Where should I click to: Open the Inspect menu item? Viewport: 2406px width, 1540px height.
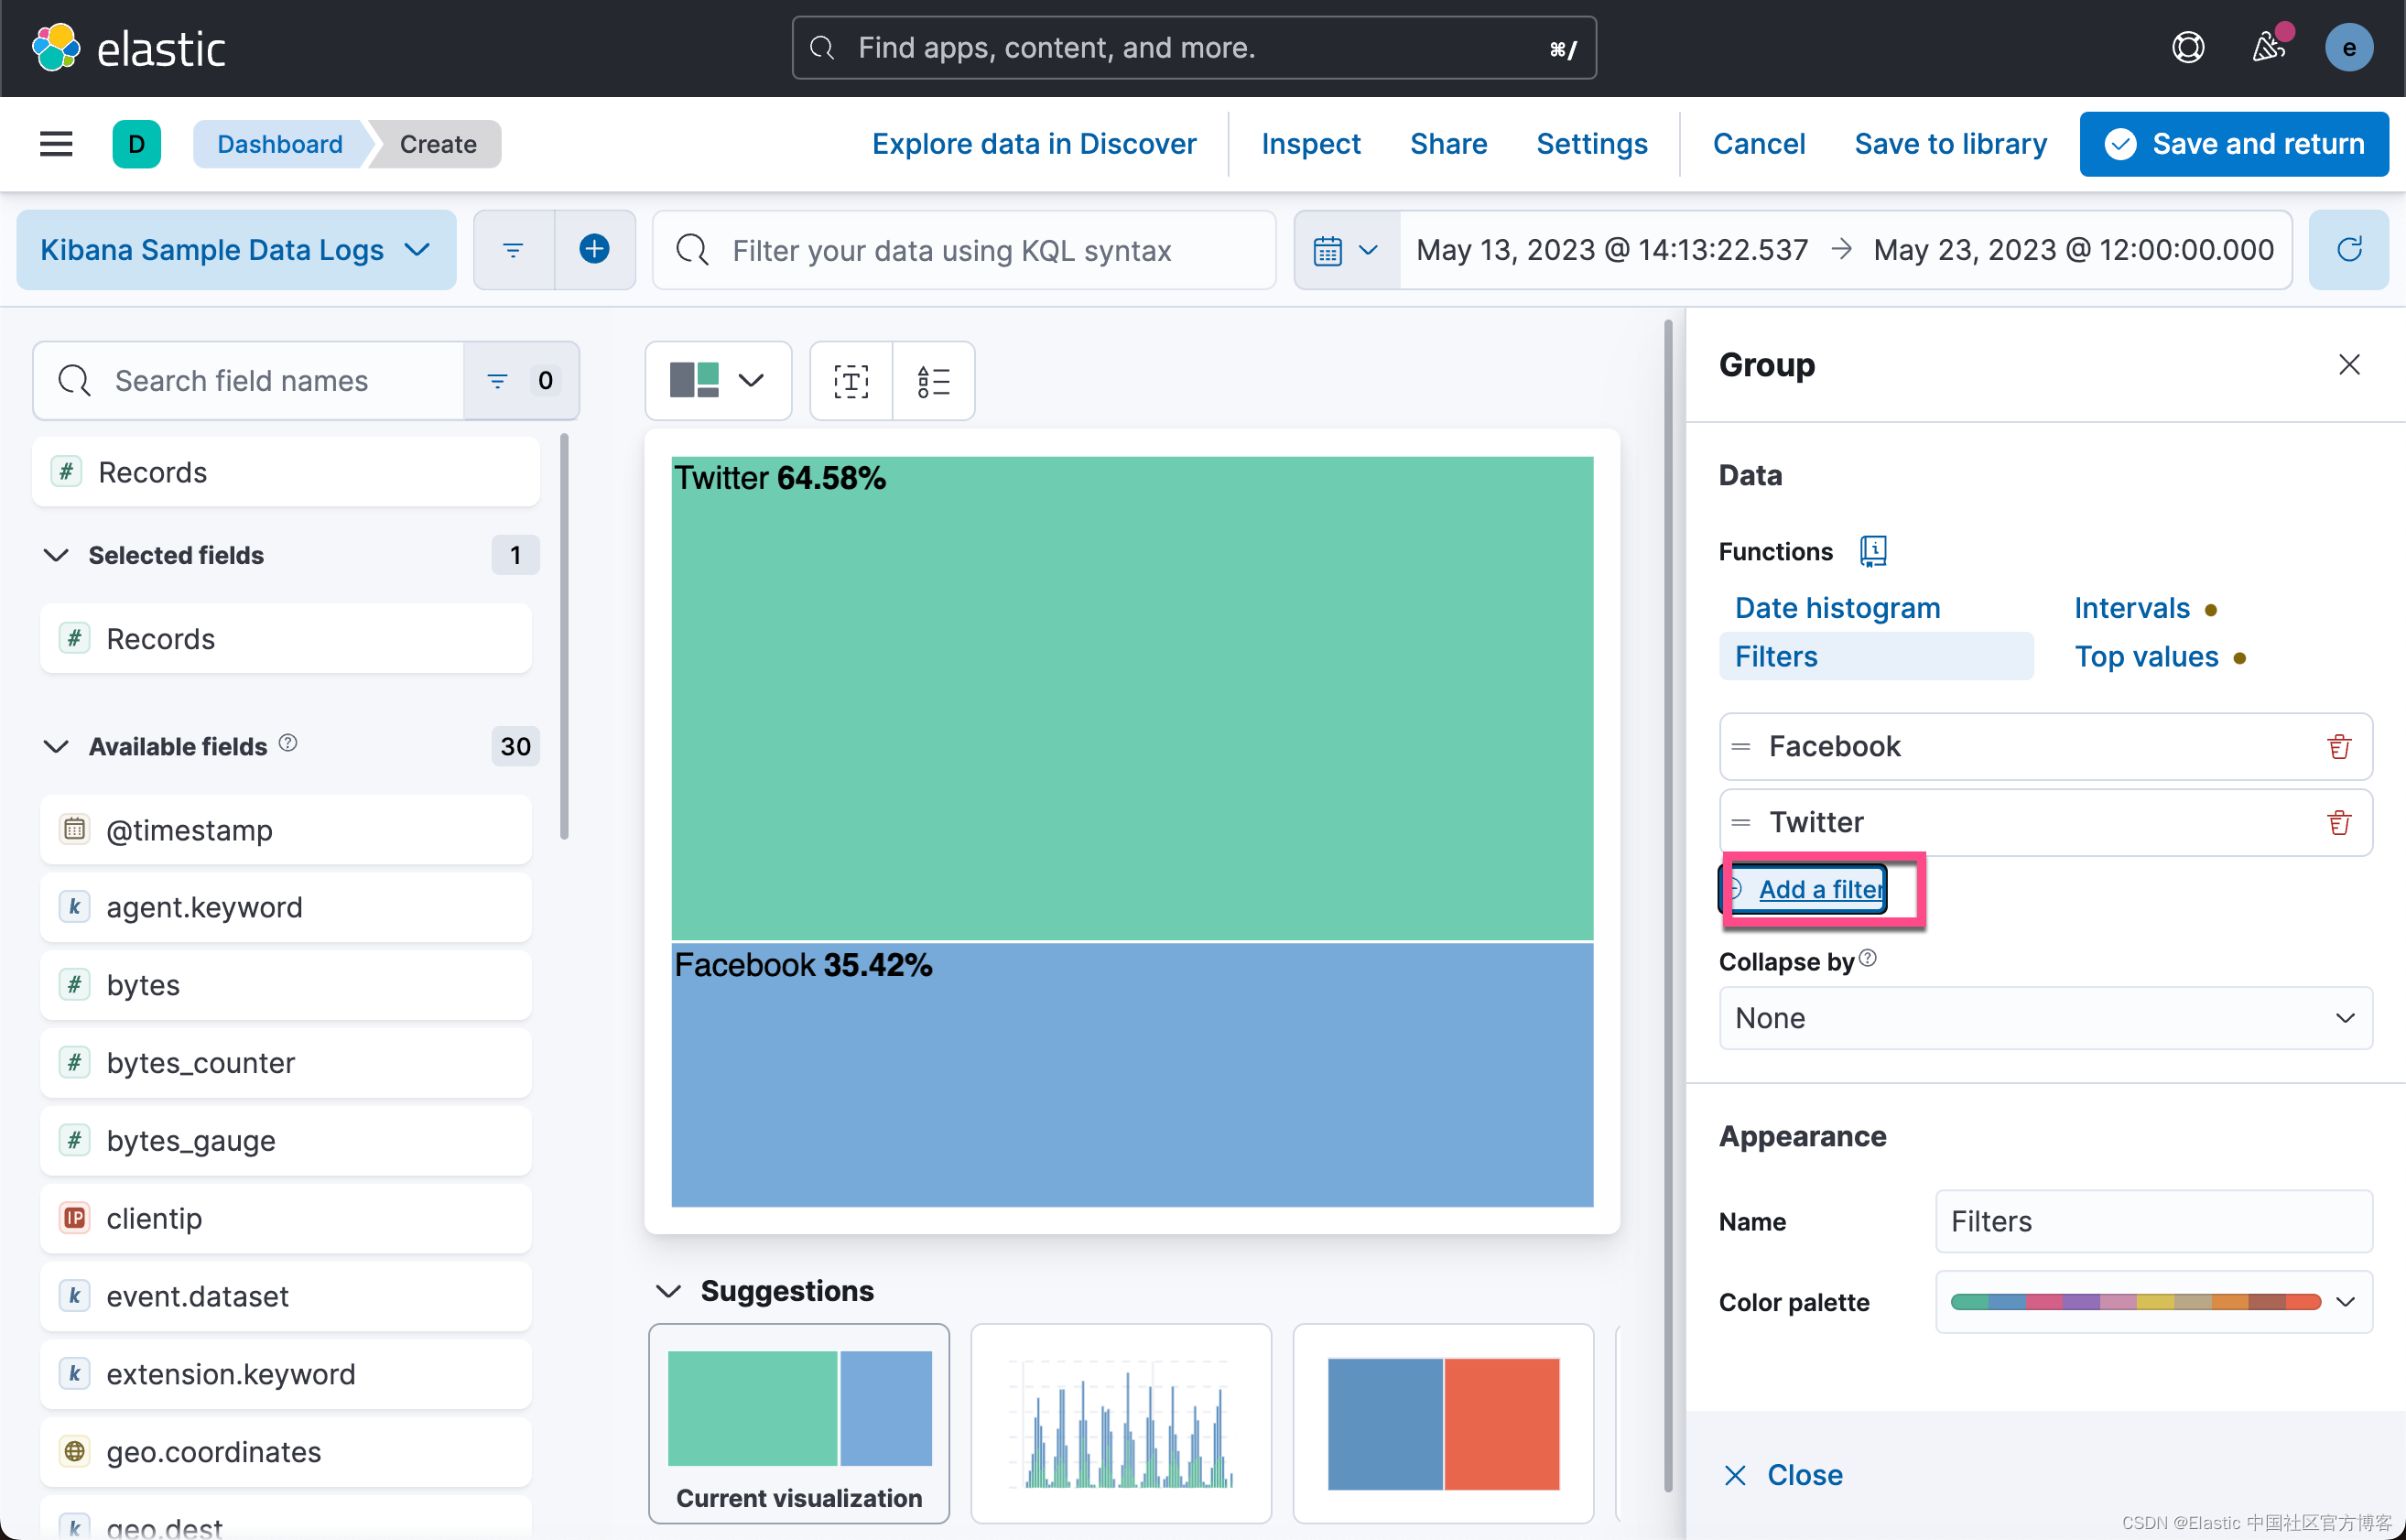(x=1310, y=144)
